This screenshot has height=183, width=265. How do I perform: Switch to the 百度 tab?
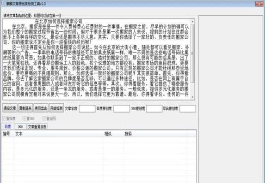pyautogui.click(x=8, y=127)
